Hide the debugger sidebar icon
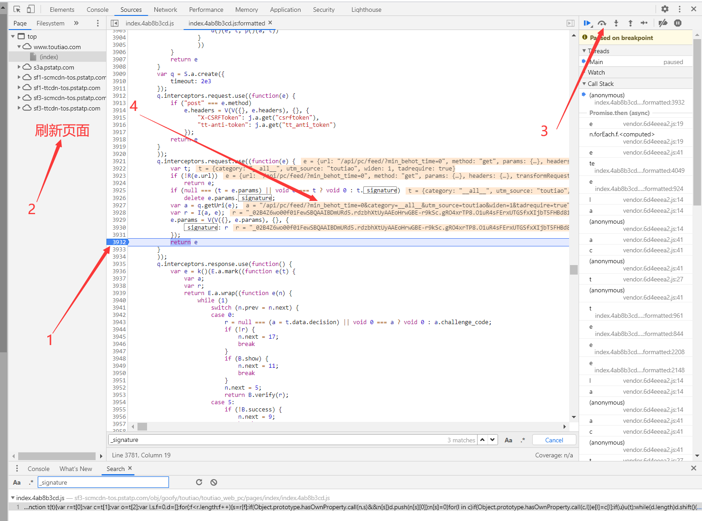 click(570, 23)
